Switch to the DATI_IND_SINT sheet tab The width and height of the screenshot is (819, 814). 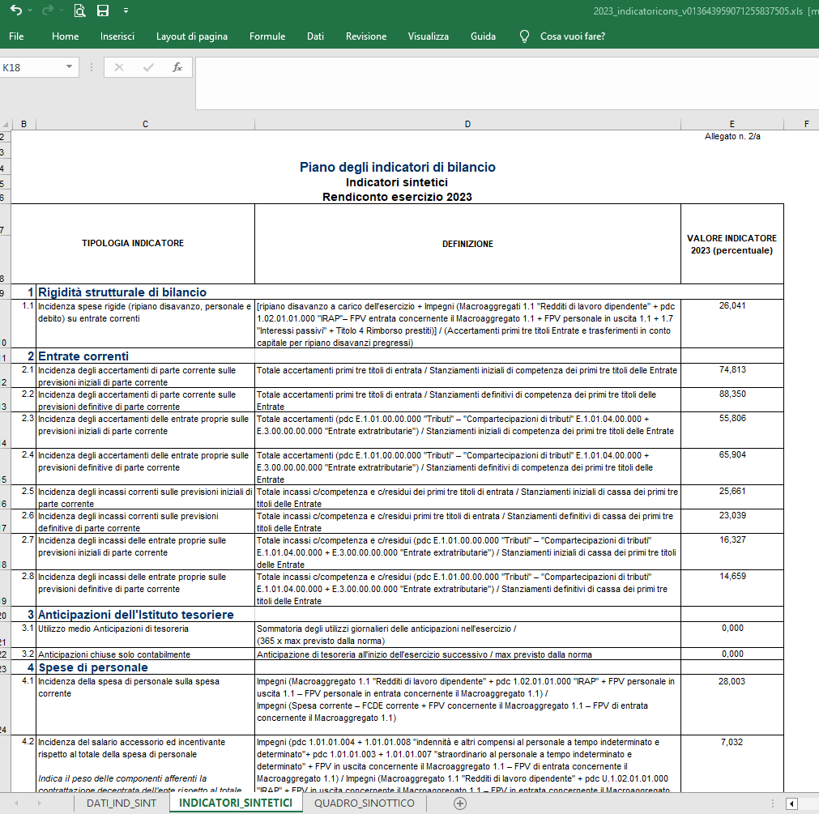click(x=122, y=803)
